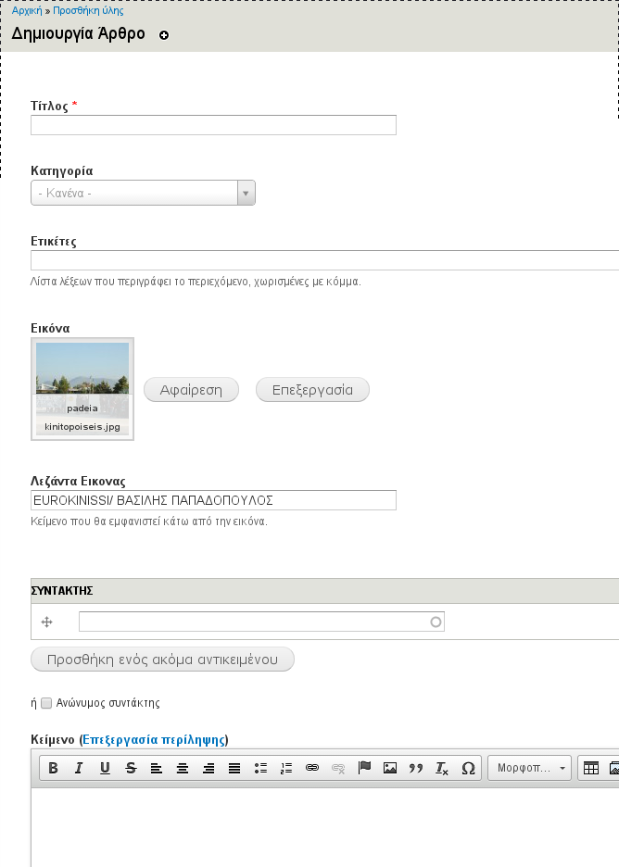
Task: Click inside the Κείμενο editor text area
Action: pyautogui.click(x=324, y=828)
